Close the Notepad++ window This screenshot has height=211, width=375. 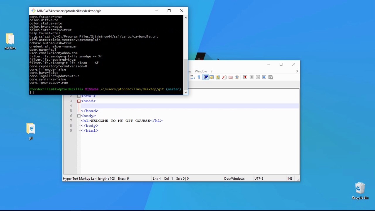[x=294, y=64]
